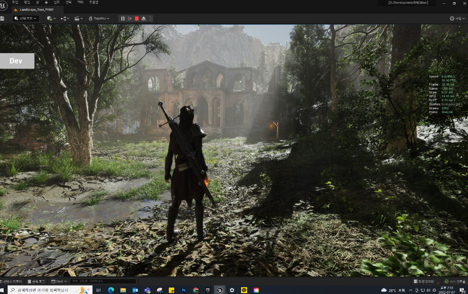Open network status in system tray
Viewport: 468px width, 294px height.
(423, 290)
